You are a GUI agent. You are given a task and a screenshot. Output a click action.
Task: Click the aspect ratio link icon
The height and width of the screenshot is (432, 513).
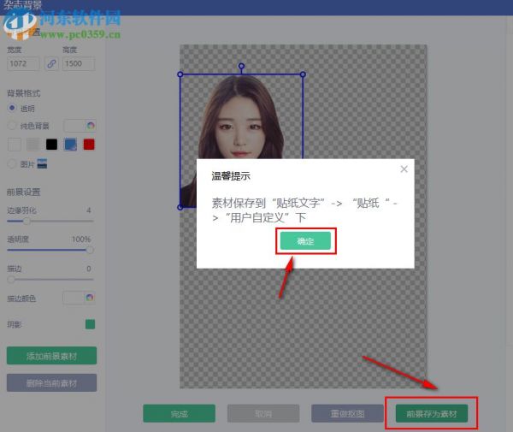pyautogui.click(x=51, y=63)
